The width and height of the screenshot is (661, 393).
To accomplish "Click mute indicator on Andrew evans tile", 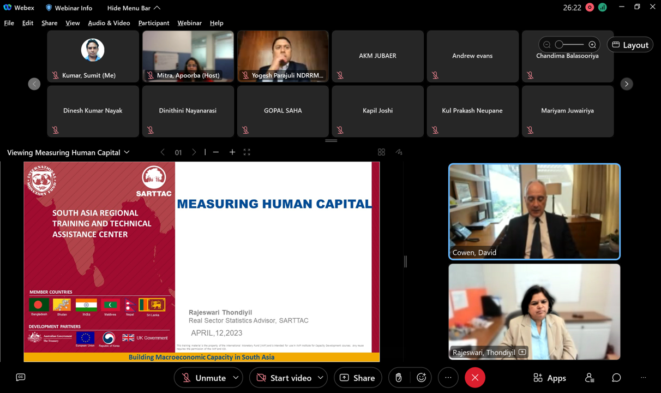I will pyautogui.click(x=435, y=75).
